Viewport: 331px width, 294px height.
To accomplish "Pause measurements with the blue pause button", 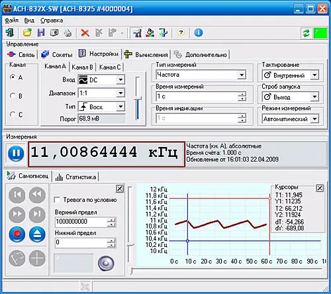I will point(16,154).
